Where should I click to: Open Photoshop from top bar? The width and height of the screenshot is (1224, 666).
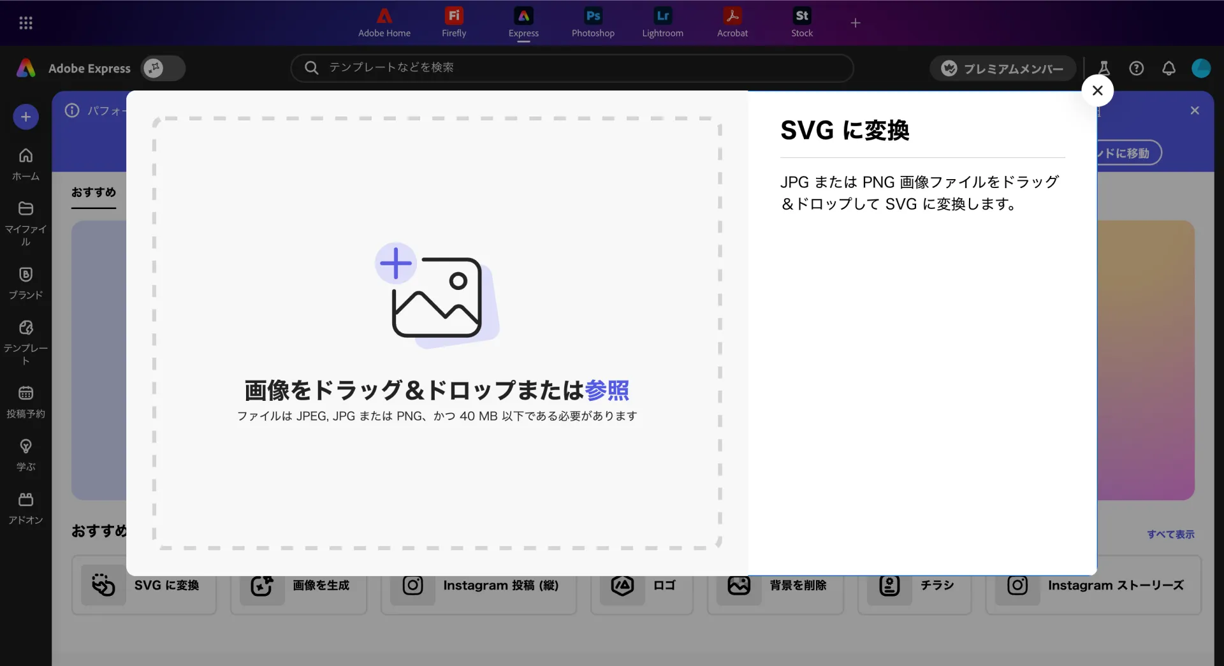(x=593, y=23)
